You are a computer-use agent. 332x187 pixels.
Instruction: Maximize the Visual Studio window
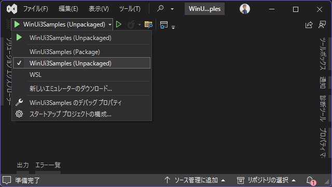point(296,9)
